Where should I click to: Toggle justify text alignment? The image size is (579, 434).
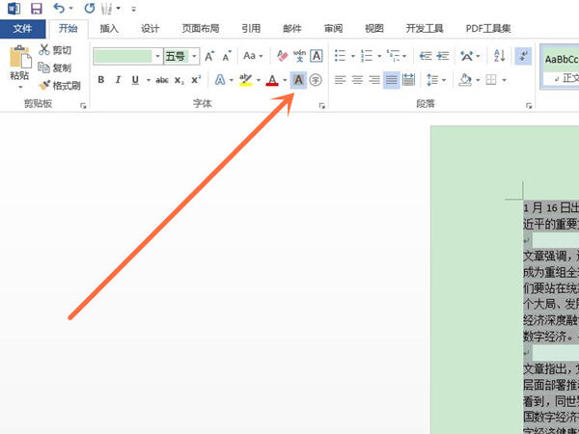[x=391, y=80]
